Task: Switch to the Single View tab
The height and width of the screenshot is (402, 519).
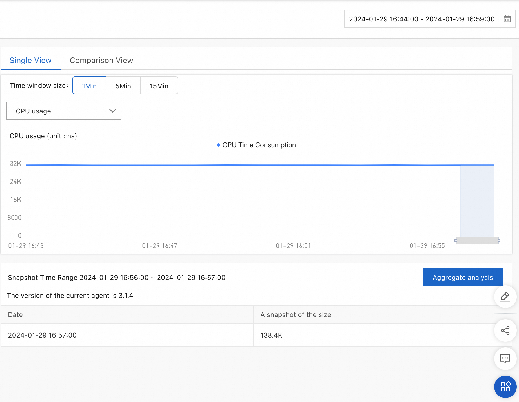Action: [30, 61]
